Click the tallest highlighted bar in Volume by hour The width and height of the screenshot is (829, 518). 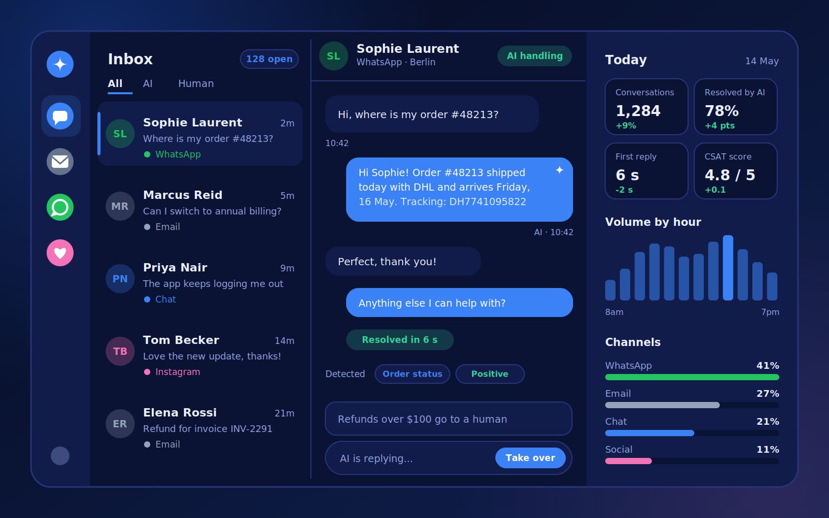point(728,268)
